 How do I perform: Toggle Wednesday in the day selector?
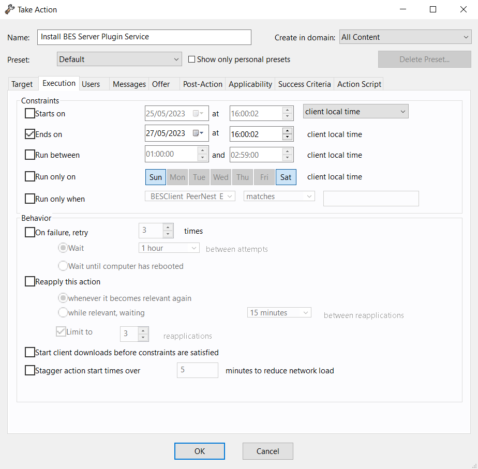tap(220, 177)
